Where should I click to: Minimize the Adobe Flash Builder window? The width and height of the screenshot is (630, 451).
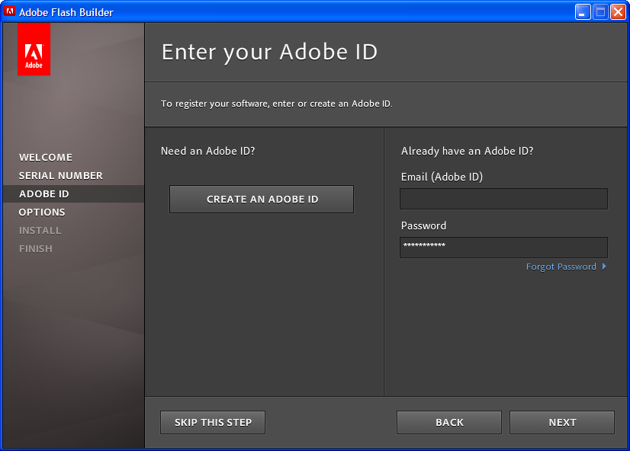[583, 12]
